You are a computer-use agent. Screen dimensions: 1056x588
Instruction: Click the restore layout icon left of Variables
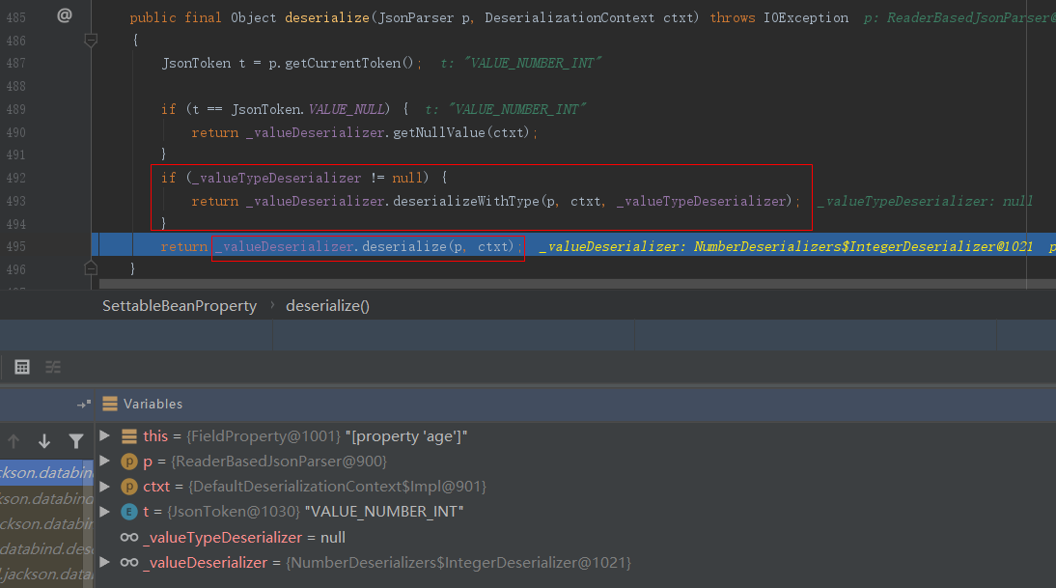click(x=84, y=405)
